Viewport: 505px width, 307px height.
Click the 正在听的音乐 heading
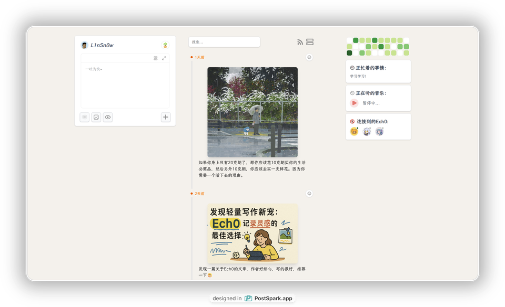click(371, 93)
